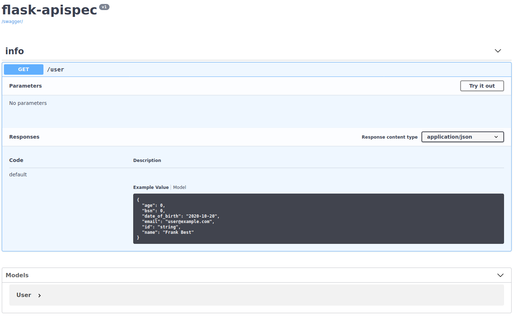Click the Parameters heading
This screenshot has height=320, width=522.
point(25,86)
